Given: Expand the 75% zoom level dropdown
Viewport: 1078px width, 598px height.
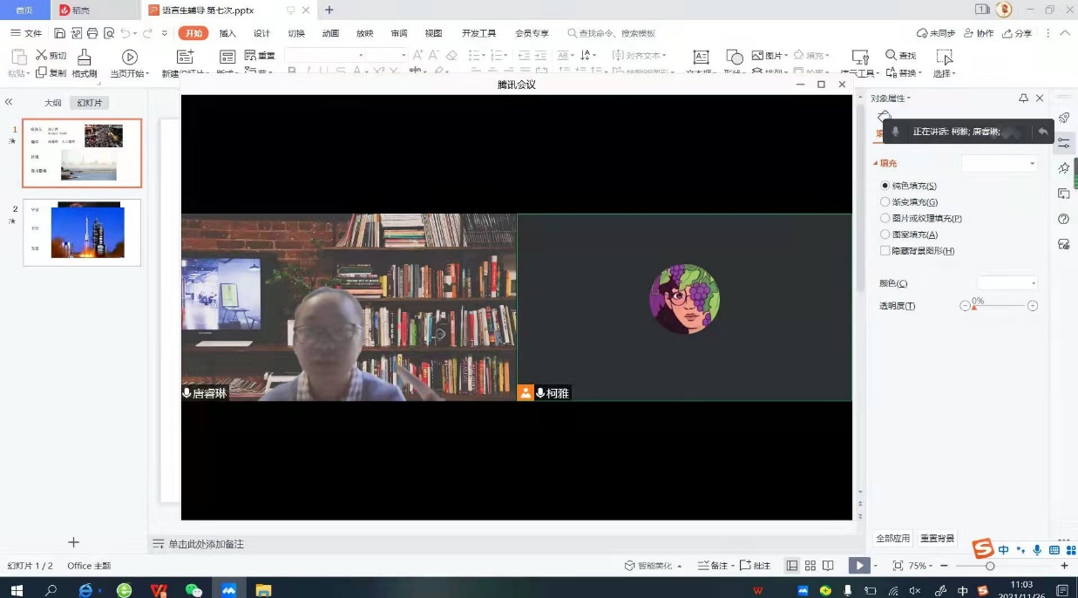Looking at the screenshot, I should pos(932,567).
